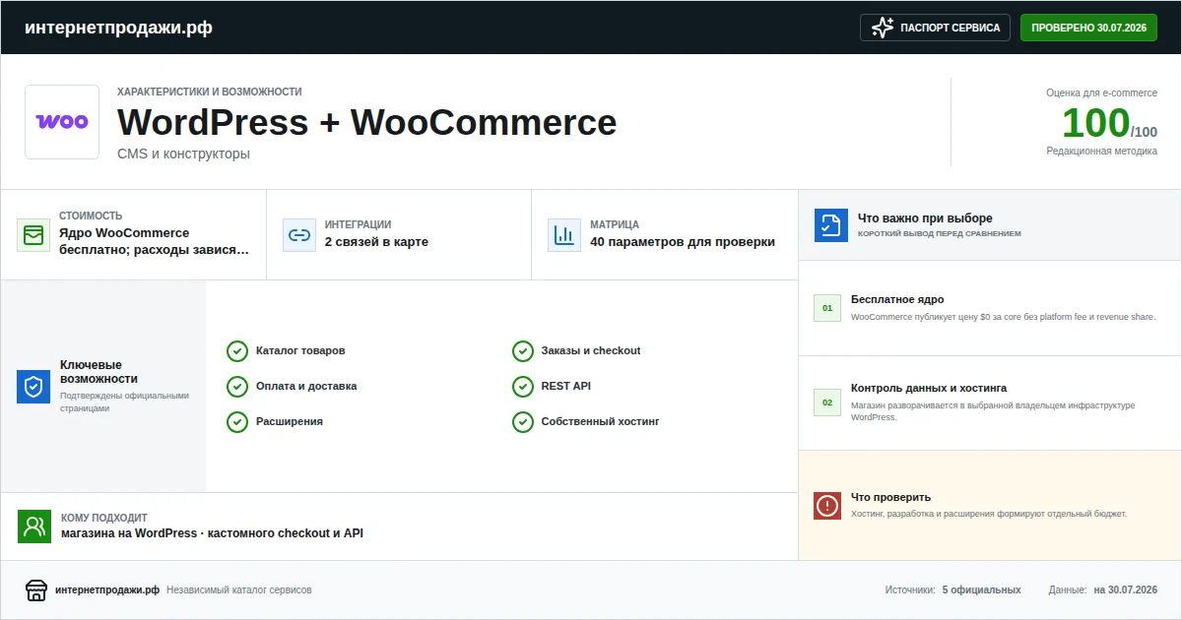Click the интернетпродажи.рф header logo text
1182x620 pixels.
118,28
